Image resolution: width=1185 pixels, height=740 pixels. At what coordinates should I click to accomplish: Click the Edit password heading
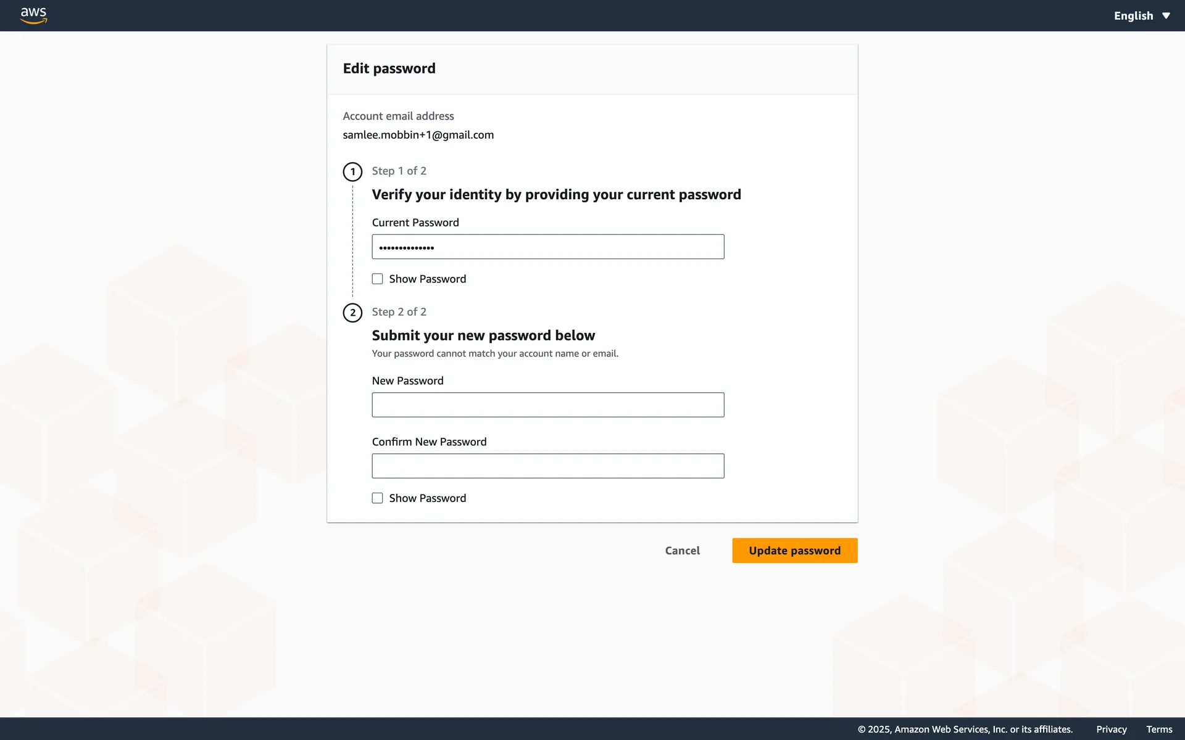coord(389,68)
